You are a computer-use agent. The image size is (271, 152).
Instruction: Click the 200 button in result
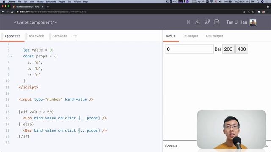click(x=228, y=49)
